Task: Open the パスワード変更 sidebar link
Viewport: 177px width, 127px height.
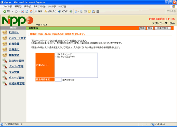Action: tap(18, 38)
